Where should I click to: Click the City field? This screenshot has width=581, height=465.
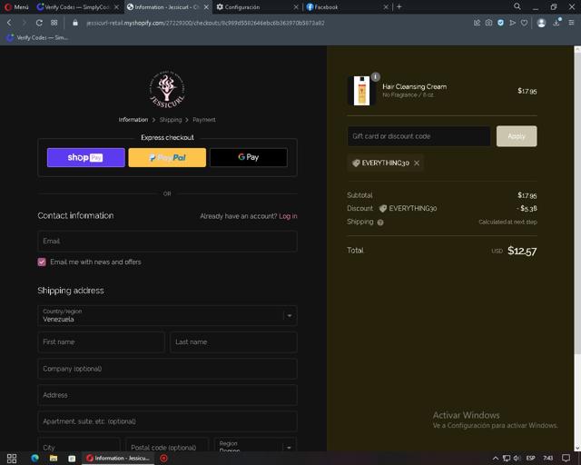point(79,445)
